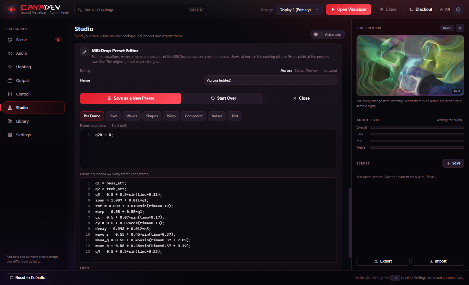
Task: Toggle the Advanced switch
Action: click(318, 34)
